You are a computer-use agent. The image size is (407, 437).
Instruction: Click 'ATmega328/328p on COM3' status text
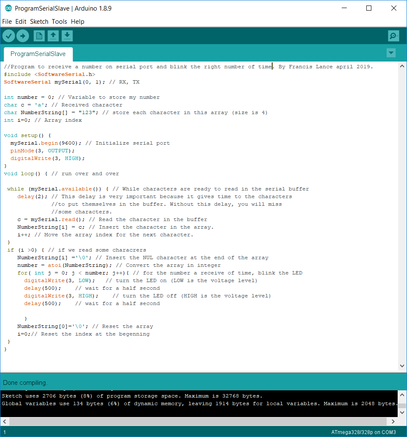pyautogui.click(x=363, y=432)
